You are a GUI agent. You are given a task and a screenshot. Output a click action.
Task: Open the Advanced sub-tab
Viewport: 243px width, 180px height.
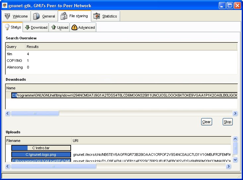83,27
